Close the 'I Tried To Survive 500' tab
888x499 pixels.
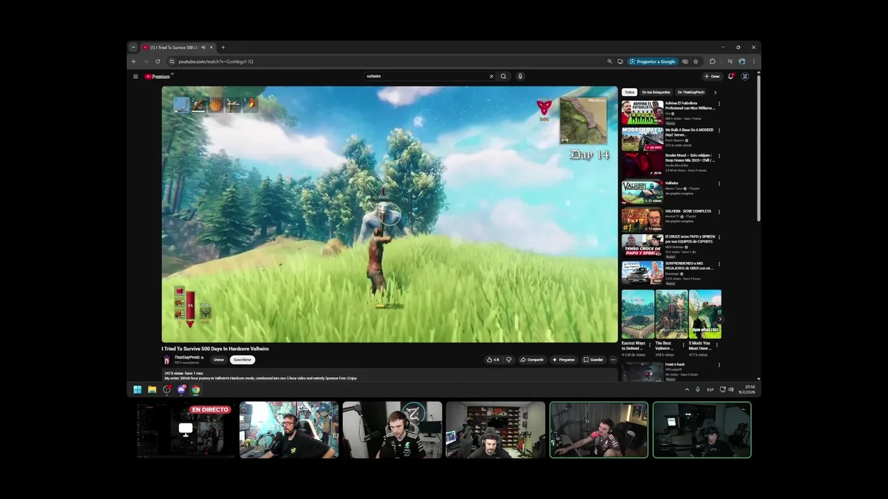point(211,47)
